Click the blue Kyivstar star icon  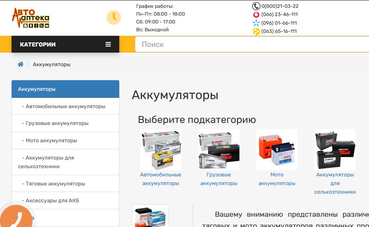click(256, 23)
